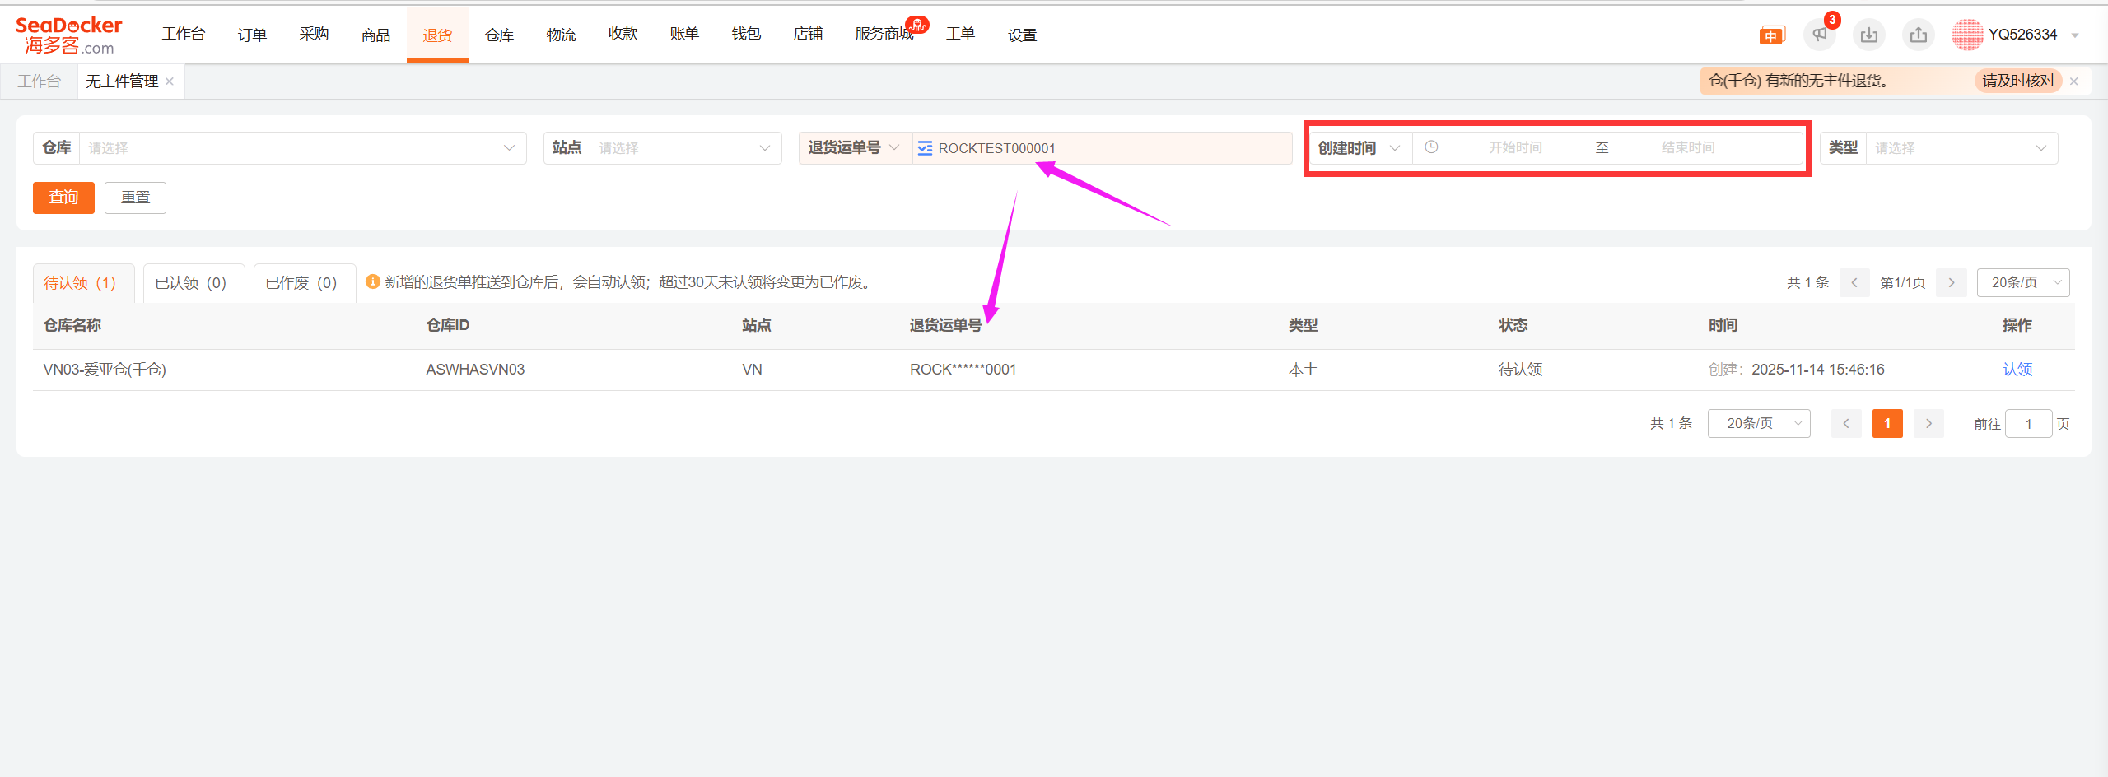Dismiss the orange return notification banner
2108x777 pixels.
click(x=2074, y=81)
